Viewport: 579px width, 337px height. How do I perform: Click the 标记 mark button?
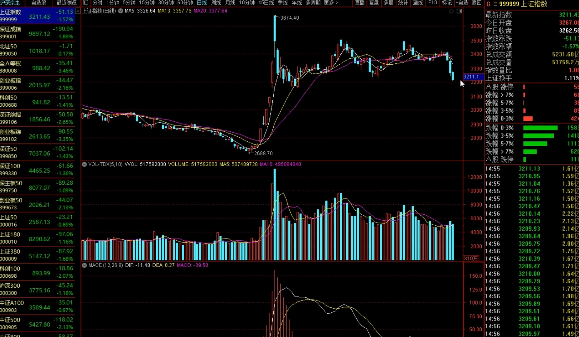(447, 3)
